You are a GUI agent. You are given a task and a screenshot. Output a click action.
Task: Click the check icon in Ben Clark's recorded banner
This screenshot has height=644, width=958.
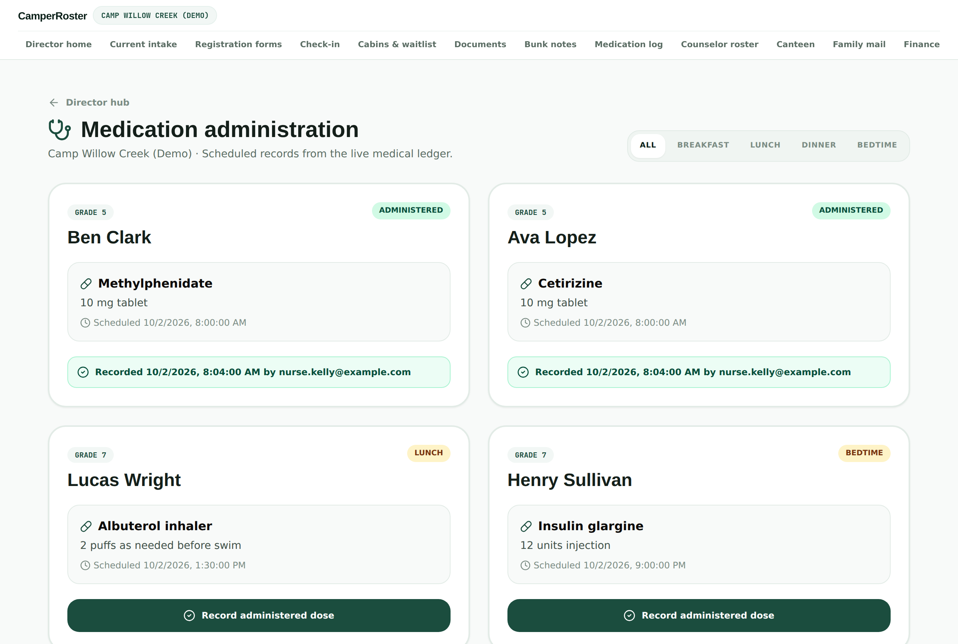pyautogui.click(x=83, y=372)
